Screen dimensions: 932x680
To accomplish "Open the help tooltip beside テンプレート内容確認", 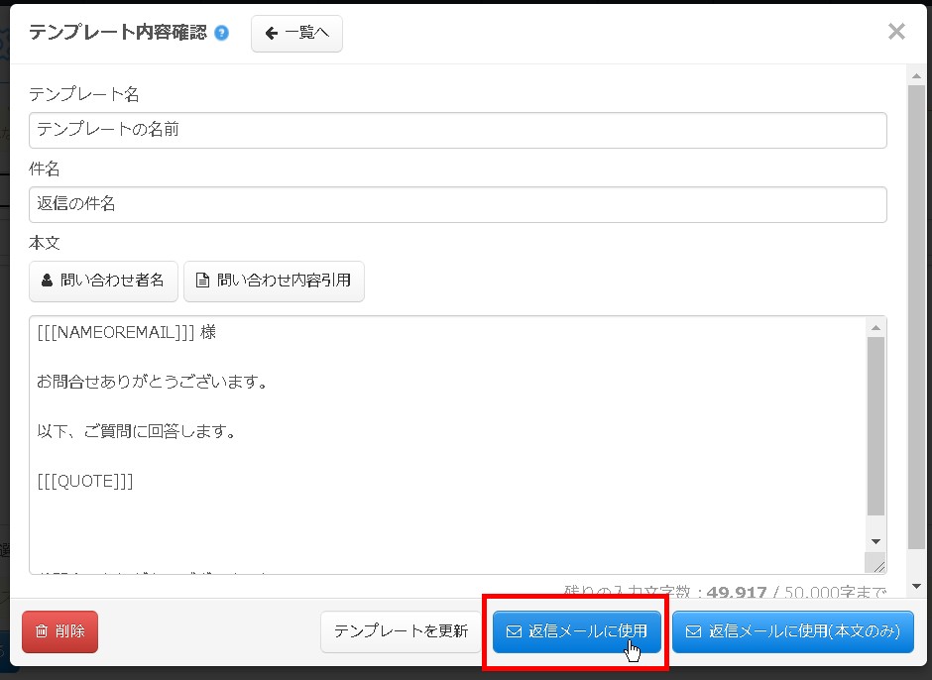I will [x=221, y=32].
